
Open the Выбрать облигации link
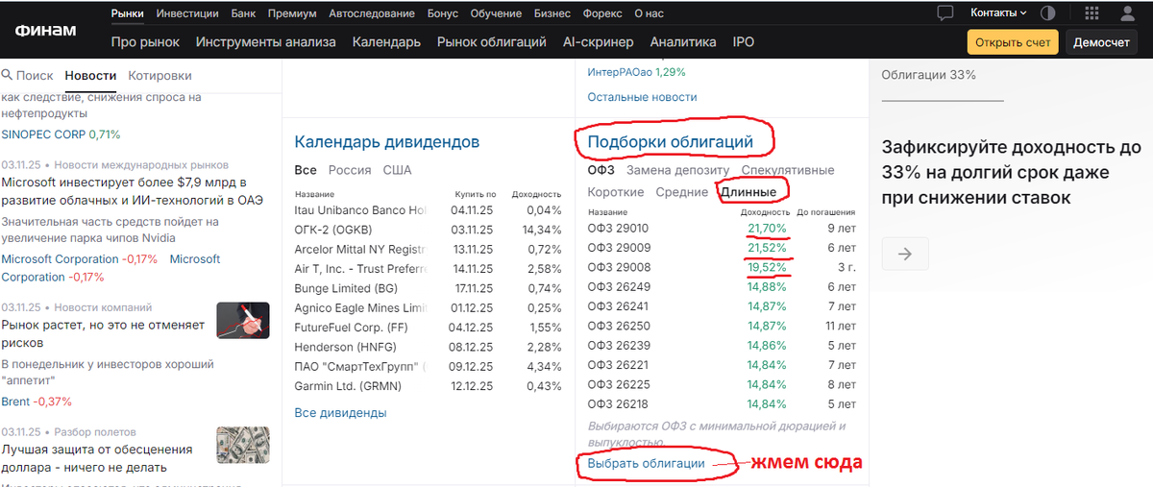pyautogui.click(x=646, y=463)
